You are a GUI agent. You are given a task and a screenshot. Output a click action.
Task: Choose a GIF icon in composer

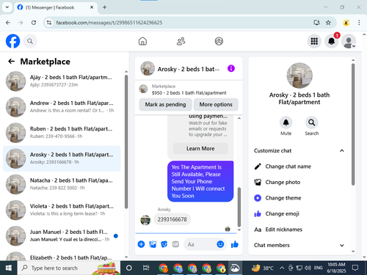(175, 244)
